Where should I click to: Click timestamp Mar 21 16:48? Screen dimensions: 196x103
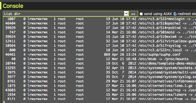pos(124,59)
